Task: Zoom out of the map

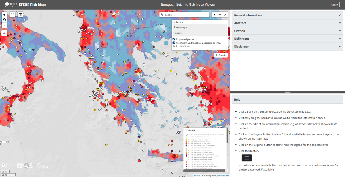Action: pos(4,25)
